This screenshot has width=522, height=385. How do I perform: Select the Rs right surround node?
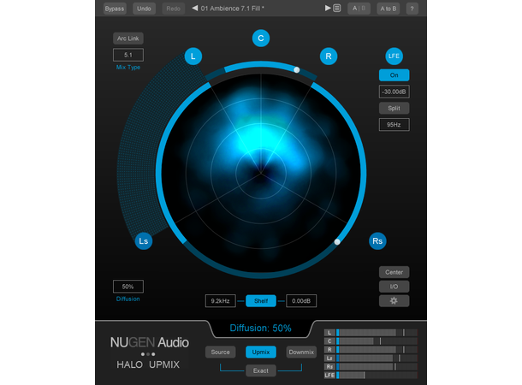377,241
